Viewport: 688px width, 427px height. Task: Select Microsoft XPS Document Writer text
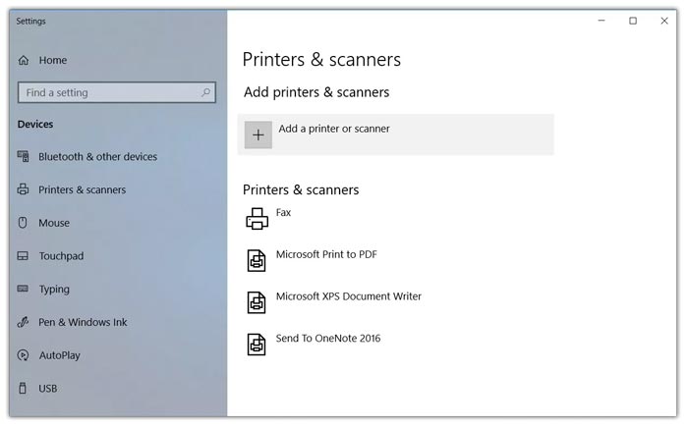pos(348,296)
